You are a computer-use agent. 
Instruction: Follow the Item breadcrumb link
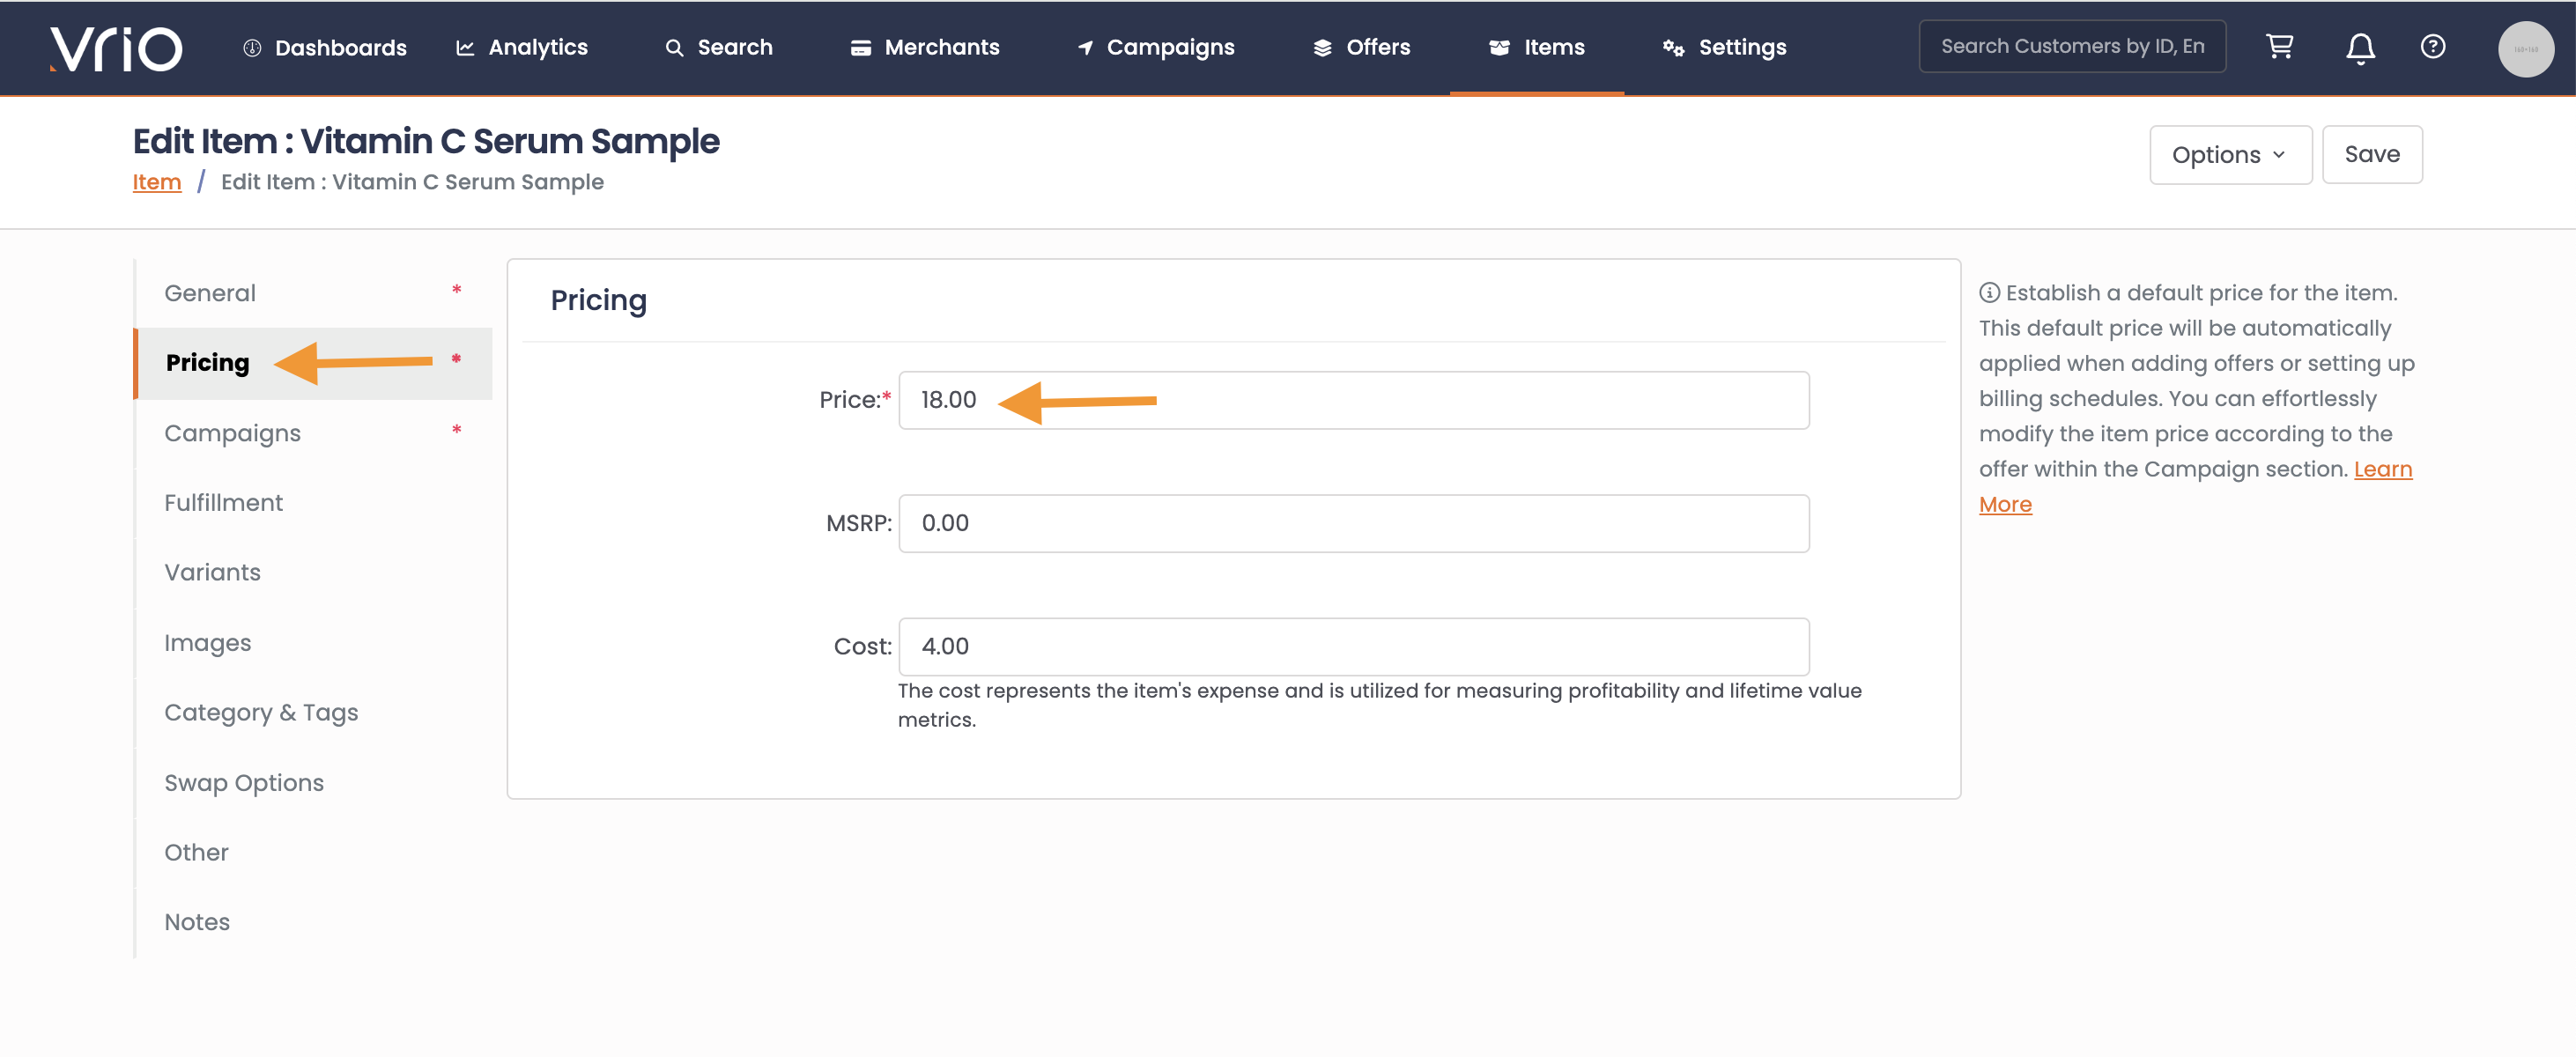[157, 182]
